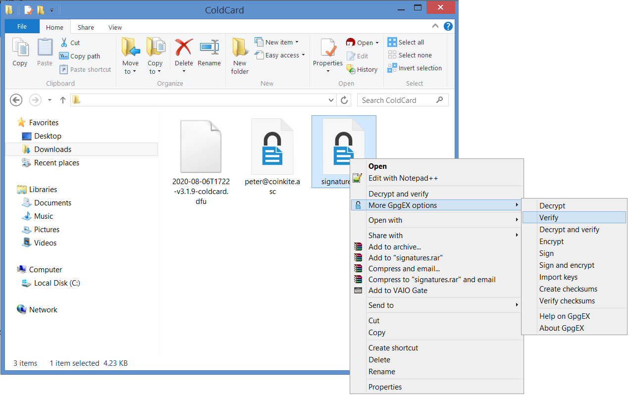Click the Refresh button in address bar
The width and height of the screenshot is (630, 395).
(x=344, y=100)
